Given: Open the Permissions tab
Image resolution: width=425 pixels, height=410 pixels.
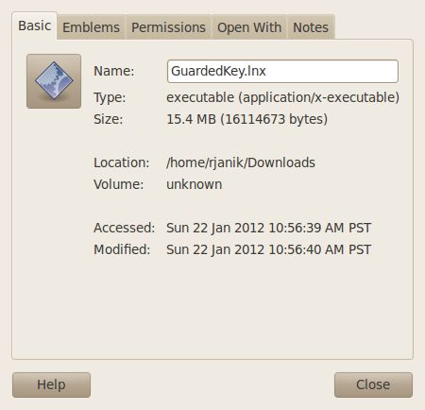Looking at the screenshot, I should point(168,27).
